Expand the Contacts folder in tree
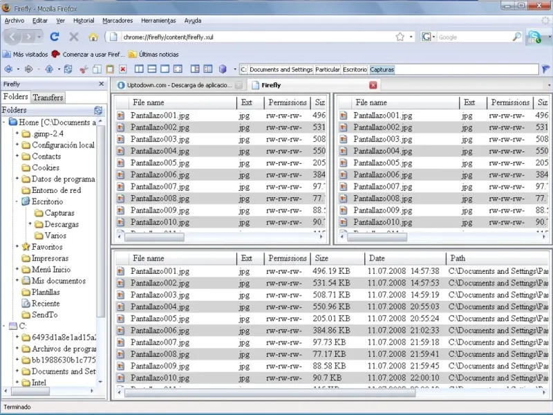 click(17, 156)
